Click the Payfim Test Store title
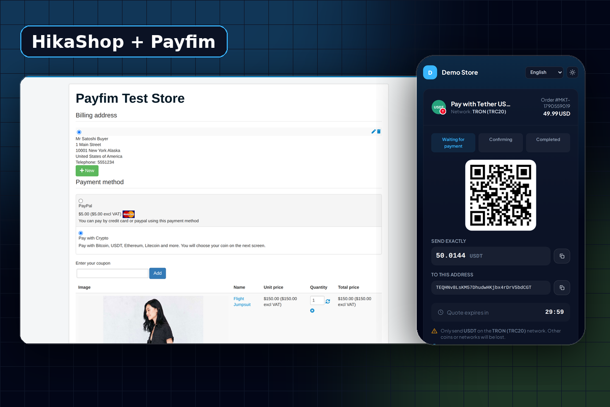 (x=130, y=98)
